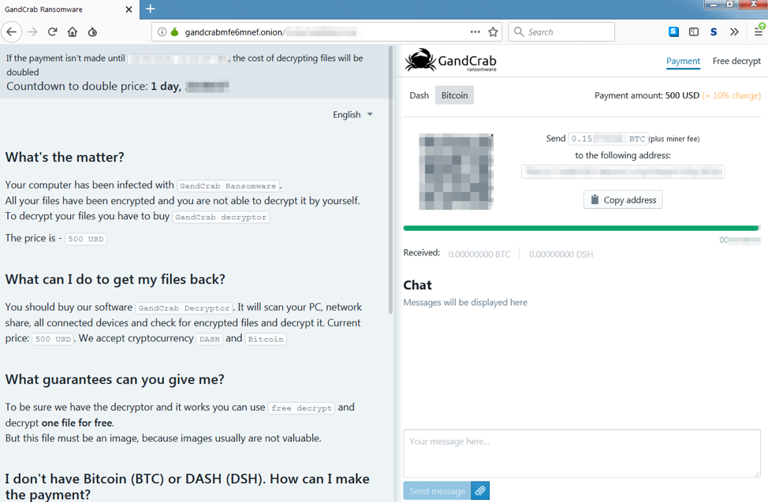This screenshot has height=502, width=768.
Task: Click the BTC amount field
Action: tap(608, 139)
